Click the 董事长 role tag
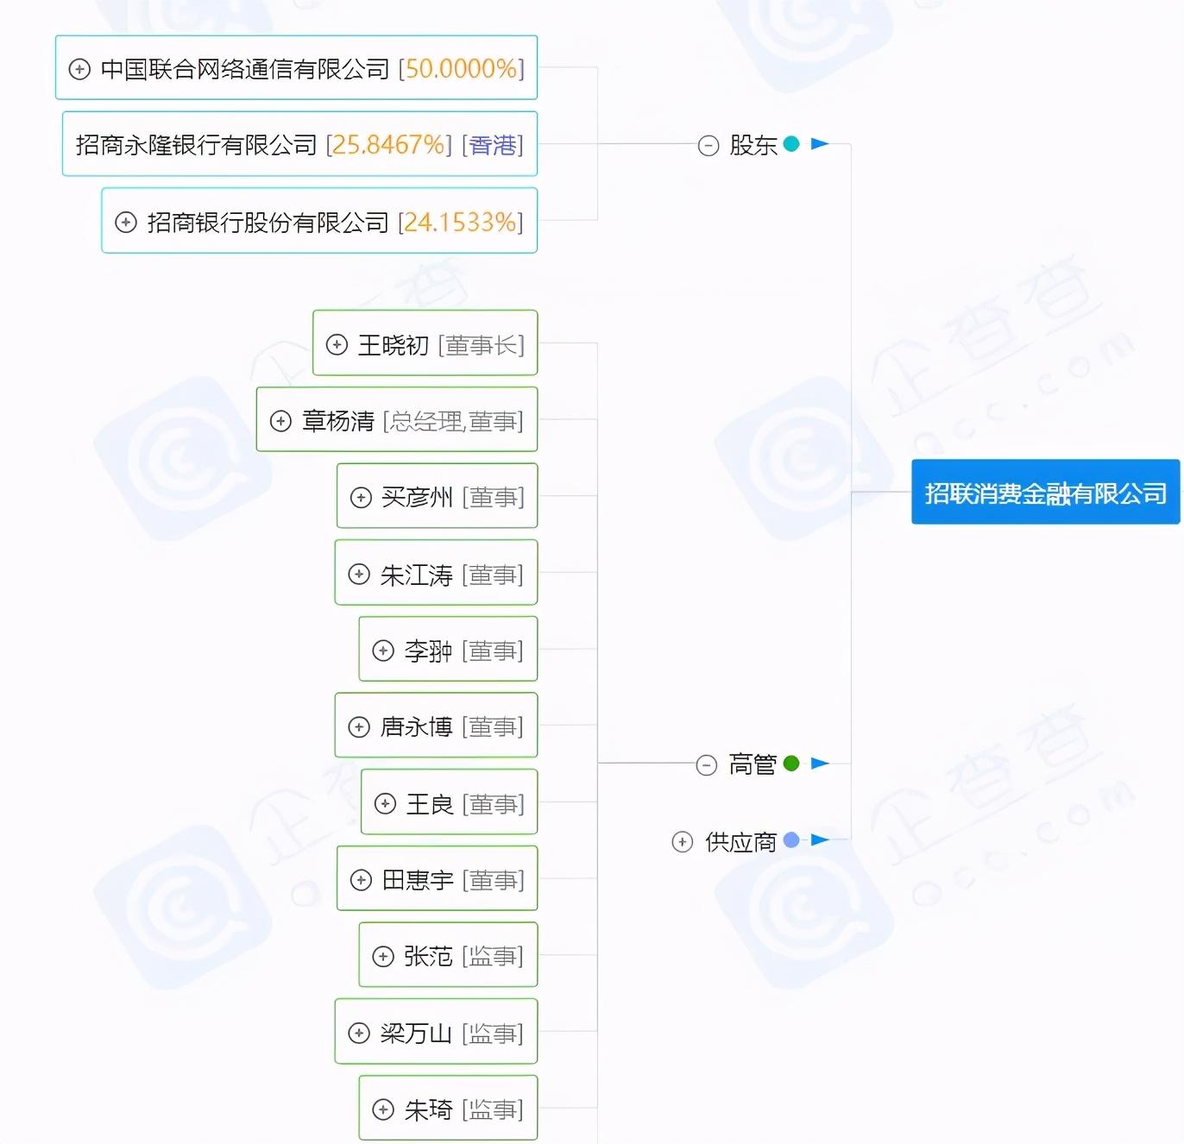The image size is (1184, 1144). click(482, 345)
